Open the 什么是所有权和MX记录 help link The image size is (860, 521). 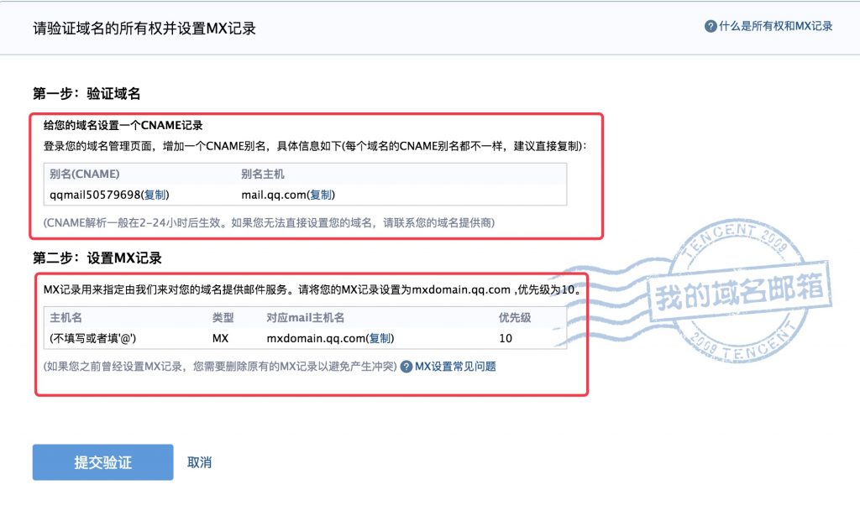(775, 26)
